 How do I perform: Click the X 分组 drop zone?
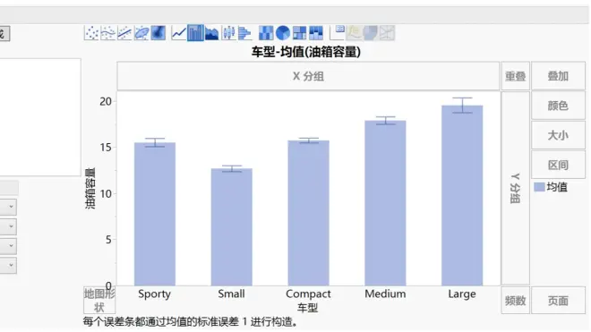point(308,76)
